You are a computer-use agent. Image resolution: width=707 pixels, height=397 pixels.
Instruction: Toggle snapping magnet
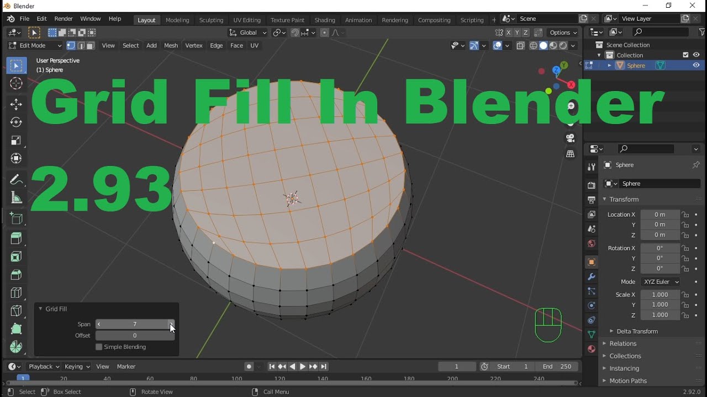pyautogui.click(x=295, y=33)
